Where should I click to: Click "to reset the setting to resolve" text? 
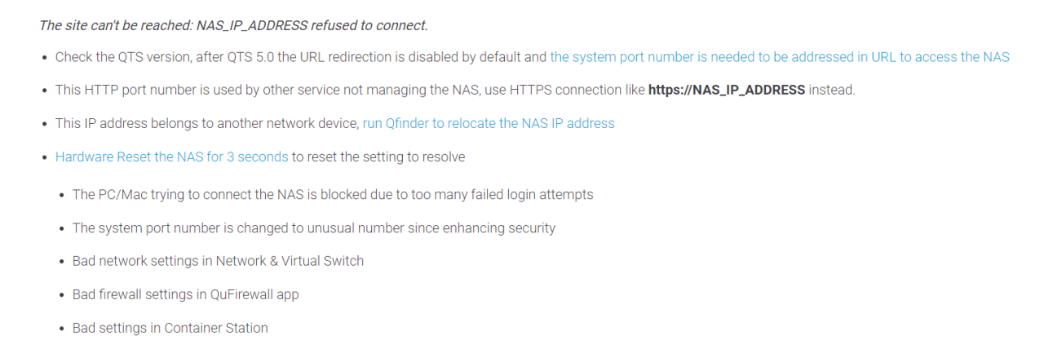tap(378, 157)
